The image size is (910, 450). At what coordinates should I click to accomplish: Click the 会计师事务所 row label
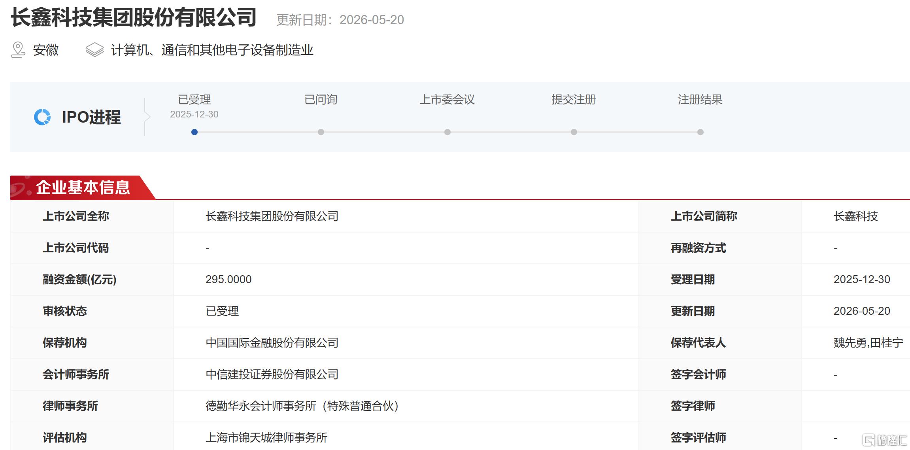(76, 374)
